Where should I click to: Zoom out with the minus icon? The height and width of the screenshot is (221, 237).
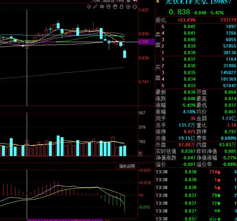[135, 7]
